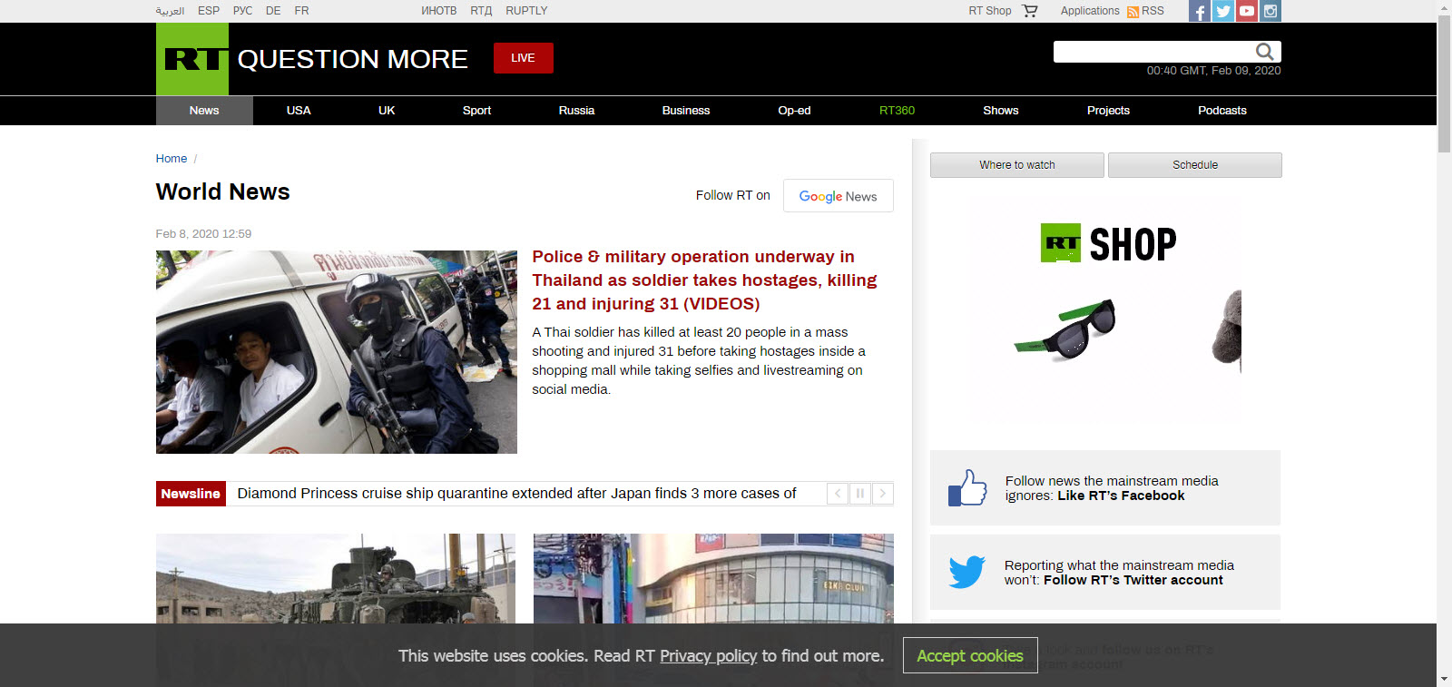
Task: View the green sunglasses shop item
Action: pos(1065,330)
